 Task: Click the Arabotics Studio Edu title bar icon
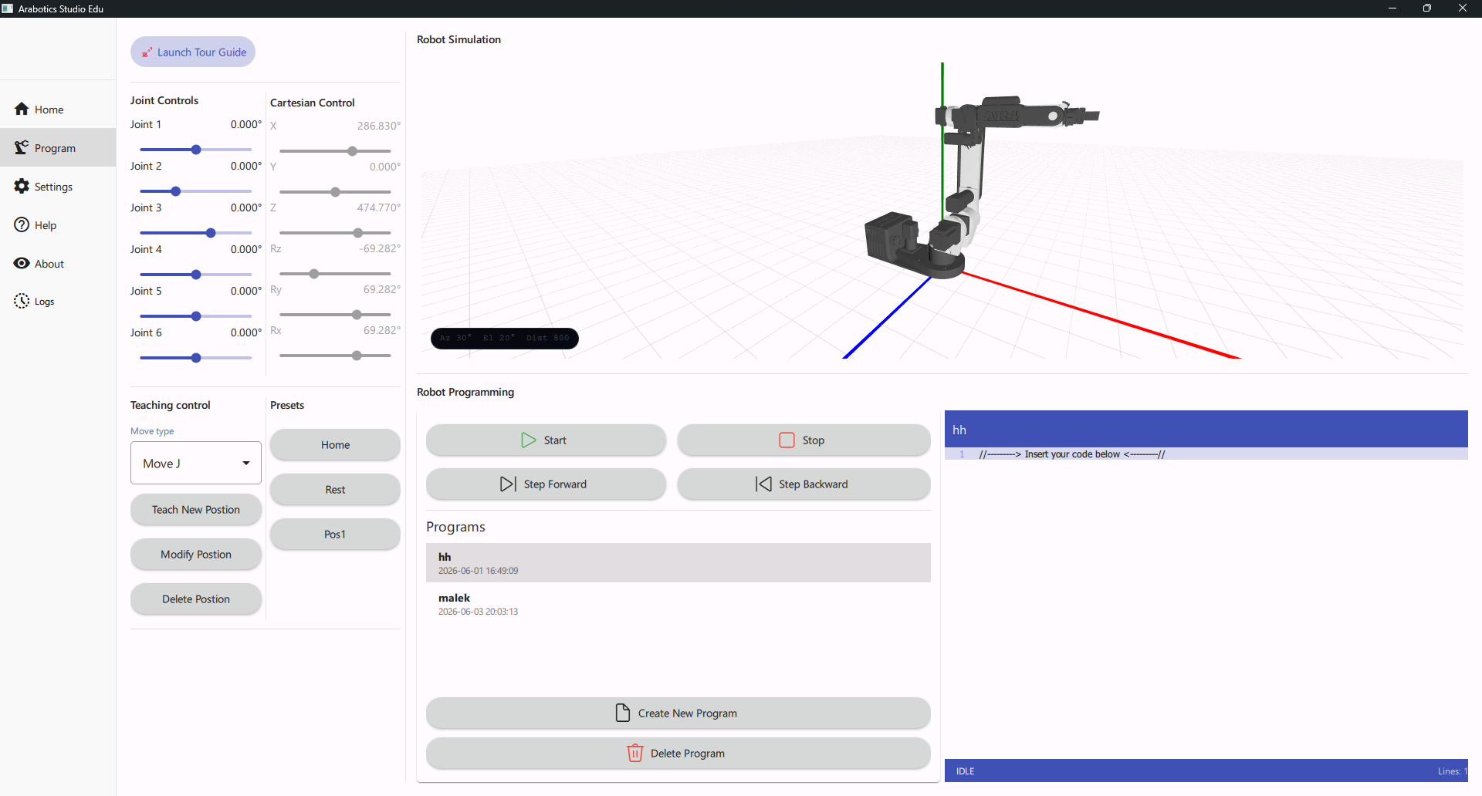8,8
